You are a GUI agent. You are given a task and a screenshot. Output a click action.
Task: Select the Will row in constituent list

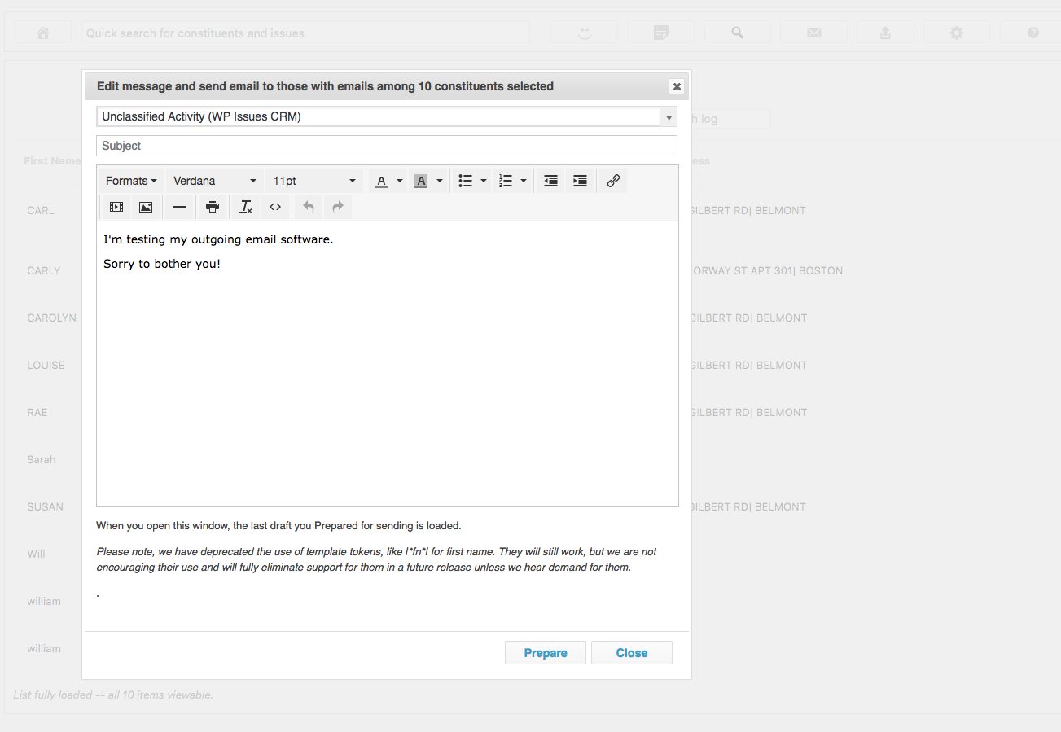click(x=36, y=554)
